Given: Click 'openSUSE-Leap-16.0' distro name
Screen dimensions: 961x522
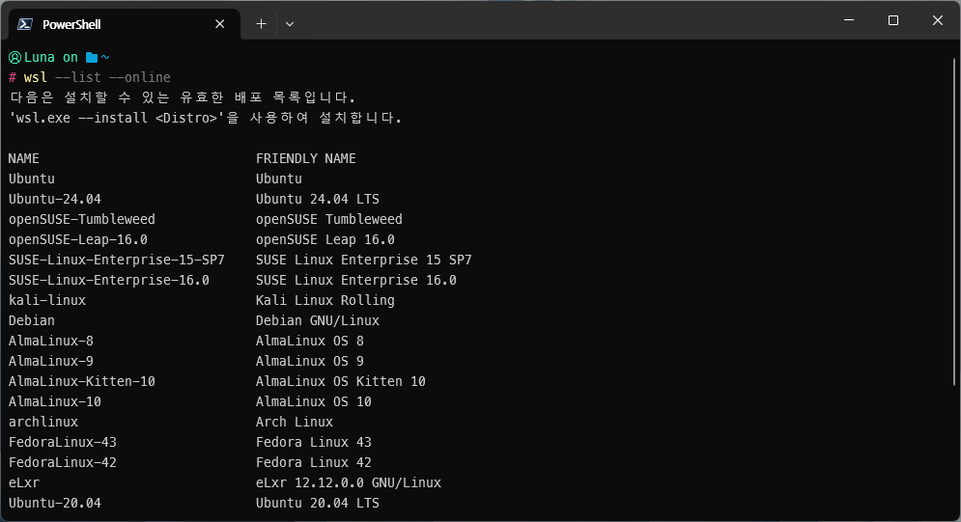Looking at the screenshot, I should [78, 239].
